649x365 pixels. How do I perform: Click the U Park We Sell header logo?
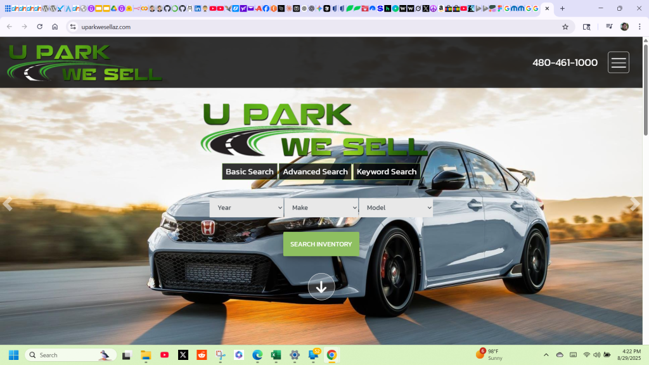(85, 63)
